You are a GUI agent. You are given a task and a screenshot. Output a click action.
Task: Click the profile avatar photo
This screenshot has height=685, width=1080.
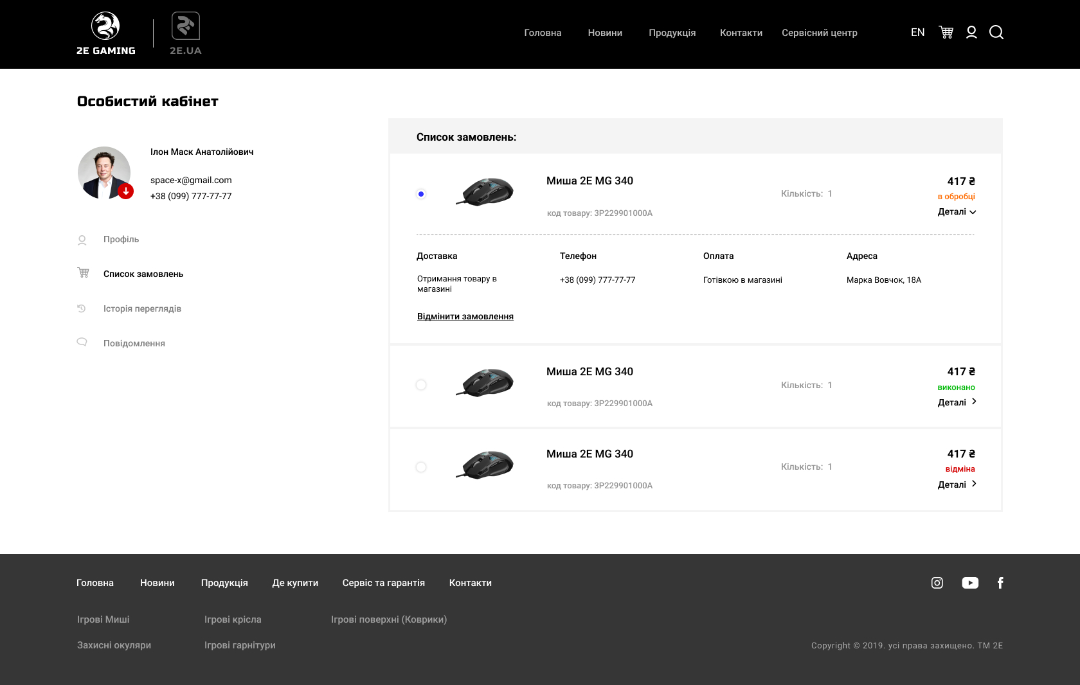[104, 172]
